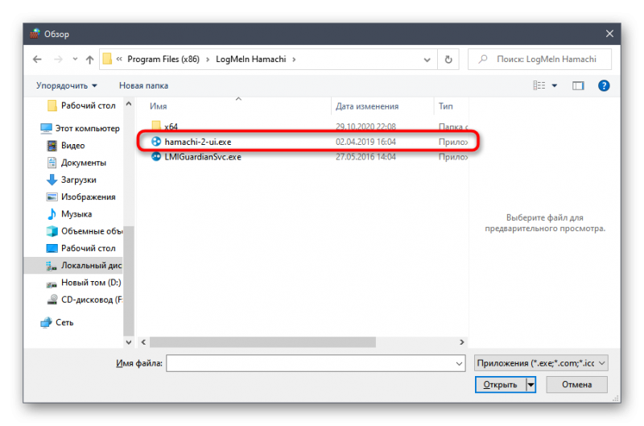The image size is (644, 426).
Task: Click Program Files (x86) in address path
Action: (x=163, y=59)
